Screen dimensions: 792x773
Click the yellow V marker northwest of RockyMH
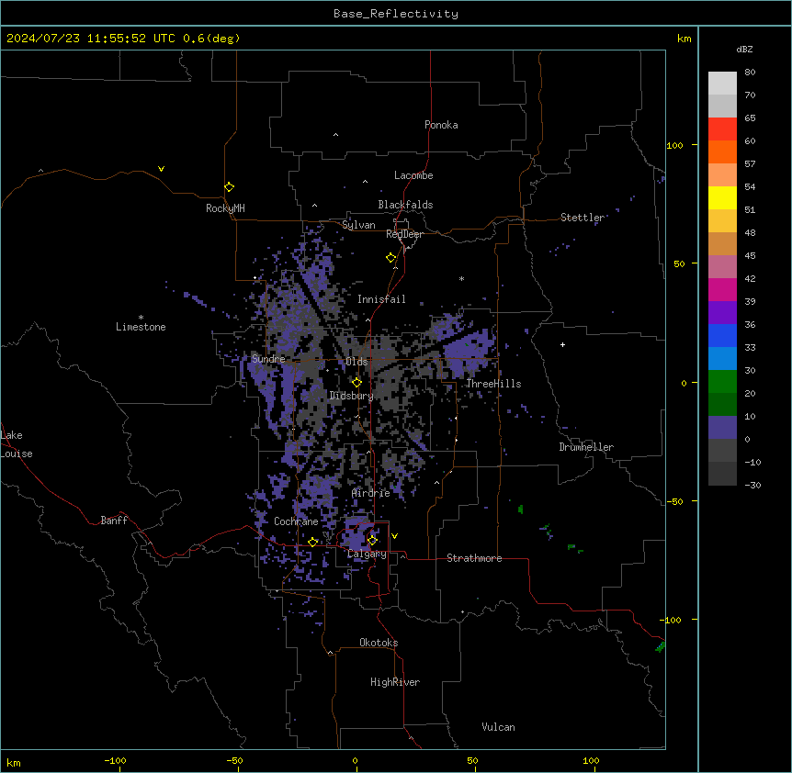tap(161, 169)
